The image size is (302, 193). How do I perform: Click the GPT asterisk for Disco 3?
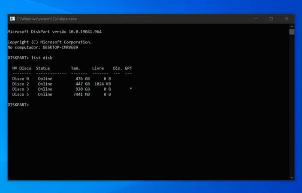tap(130, 89)
